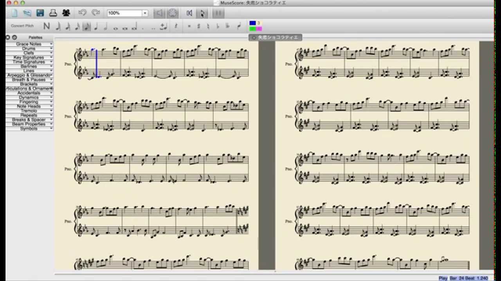Expand the Drums palette

click(x=29, y=48)
